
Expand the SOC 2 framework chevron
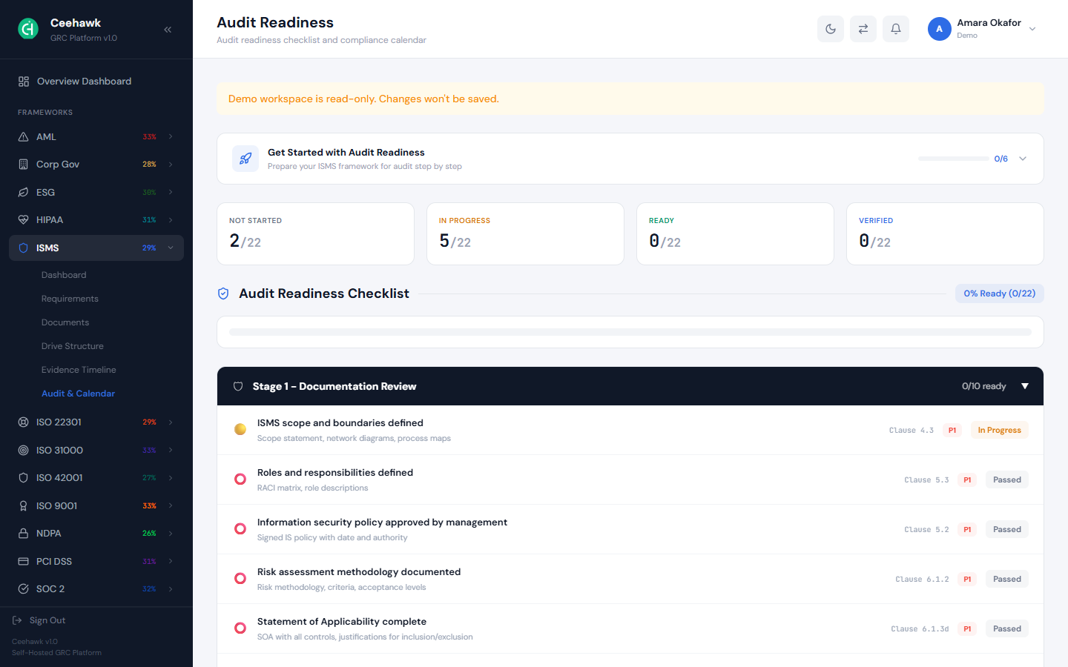point(171,589)
